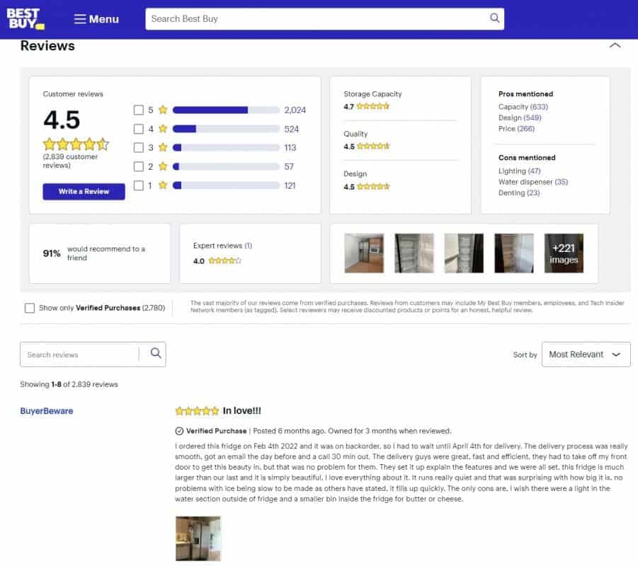Click the overall 4.5 star rating icons
This screenshot has height=566, width=638.
point(76,144)
